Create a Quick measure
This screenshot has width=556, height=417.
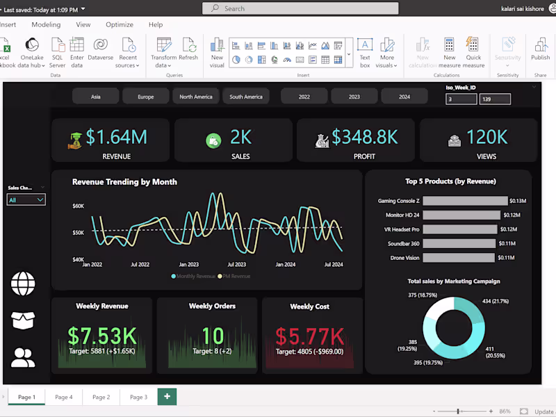coord(473,53)
